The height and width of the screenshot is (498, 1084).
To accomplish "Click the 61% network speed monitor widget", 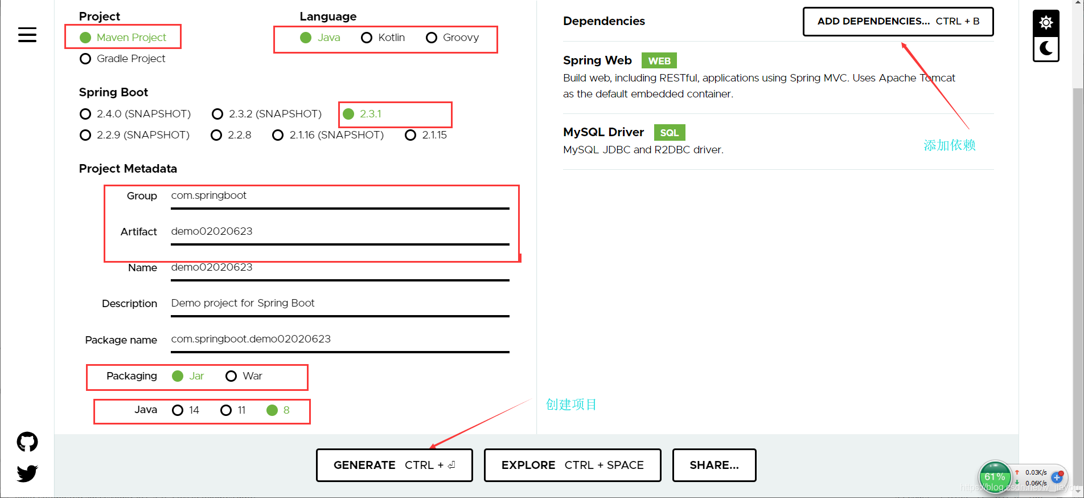I will [995, 477].
